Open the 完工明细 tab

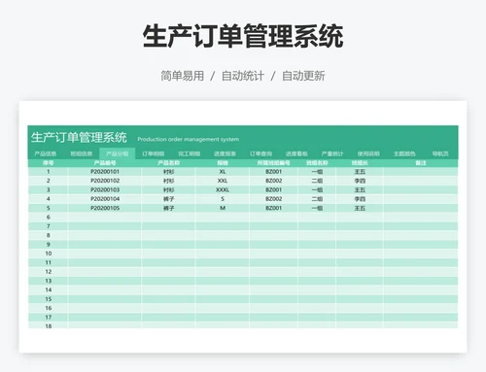189,153
